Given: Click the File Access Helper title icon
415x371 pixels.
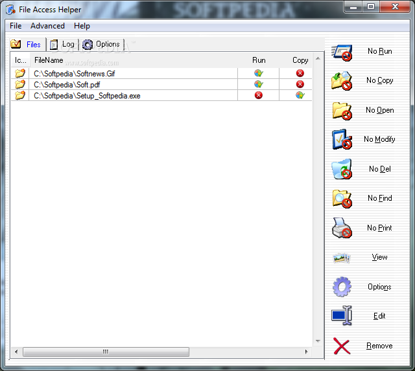Looking at the screenshot, I should pos(10,10).
